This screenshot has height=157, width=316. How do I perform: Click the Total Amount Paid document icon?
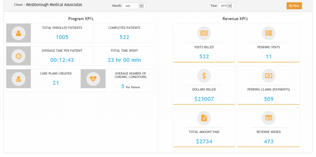pos(204,118)
